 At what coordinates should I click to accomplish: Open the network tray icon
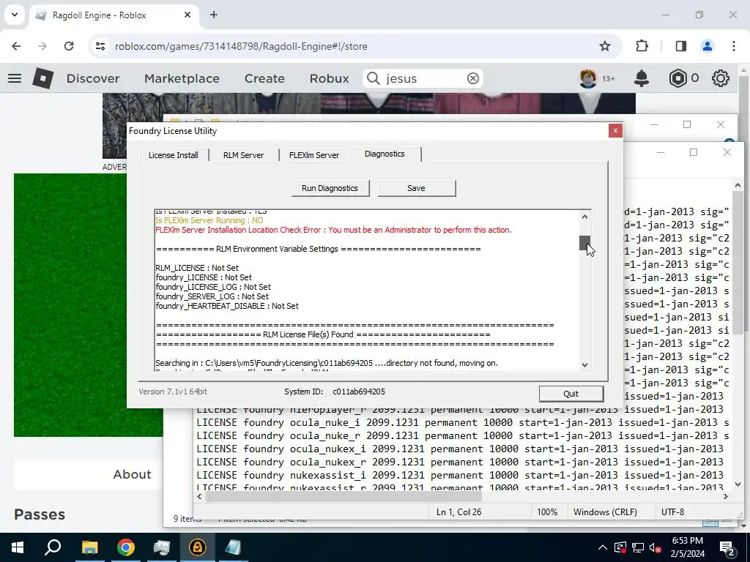click(638, 547)
